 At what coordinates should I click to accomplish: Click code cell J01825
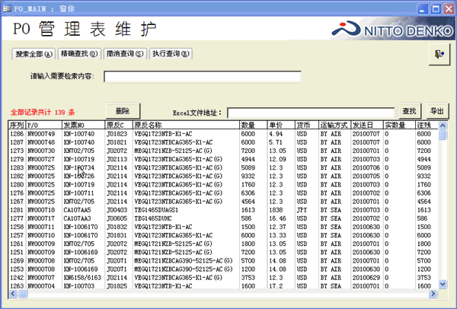[x=117, y=286]
